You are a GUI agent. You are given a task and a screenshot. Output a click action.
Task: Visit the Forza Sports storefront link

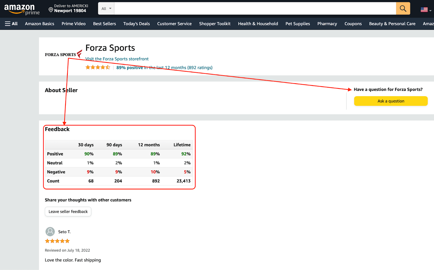coord(117,59)
